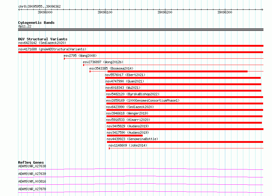
Task: Open the esv2795 (Wang2008) variant
Action: point(80,56)
